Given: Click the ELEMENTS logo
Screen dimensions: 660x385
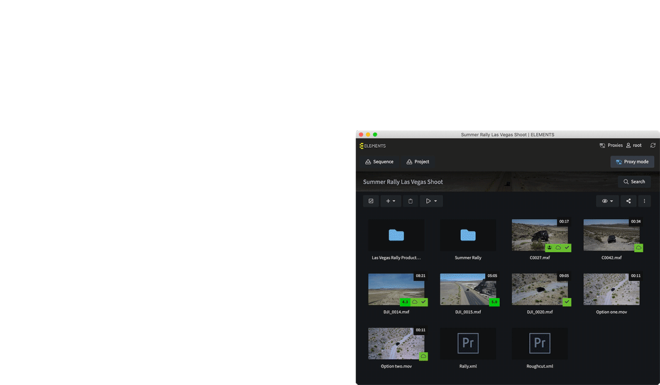Looking at the screenshot, I should point(373,145).
